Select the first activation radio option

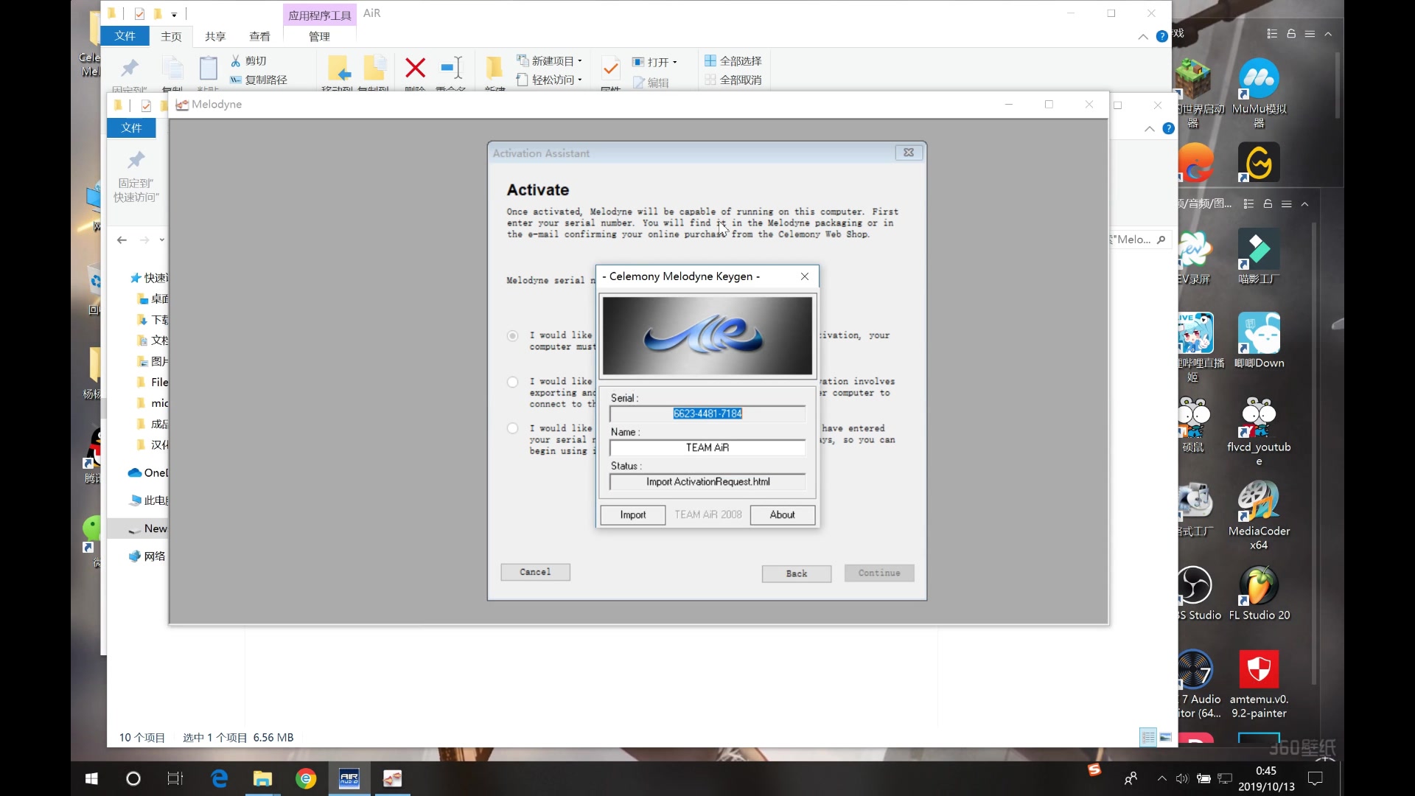click(512, 335)
